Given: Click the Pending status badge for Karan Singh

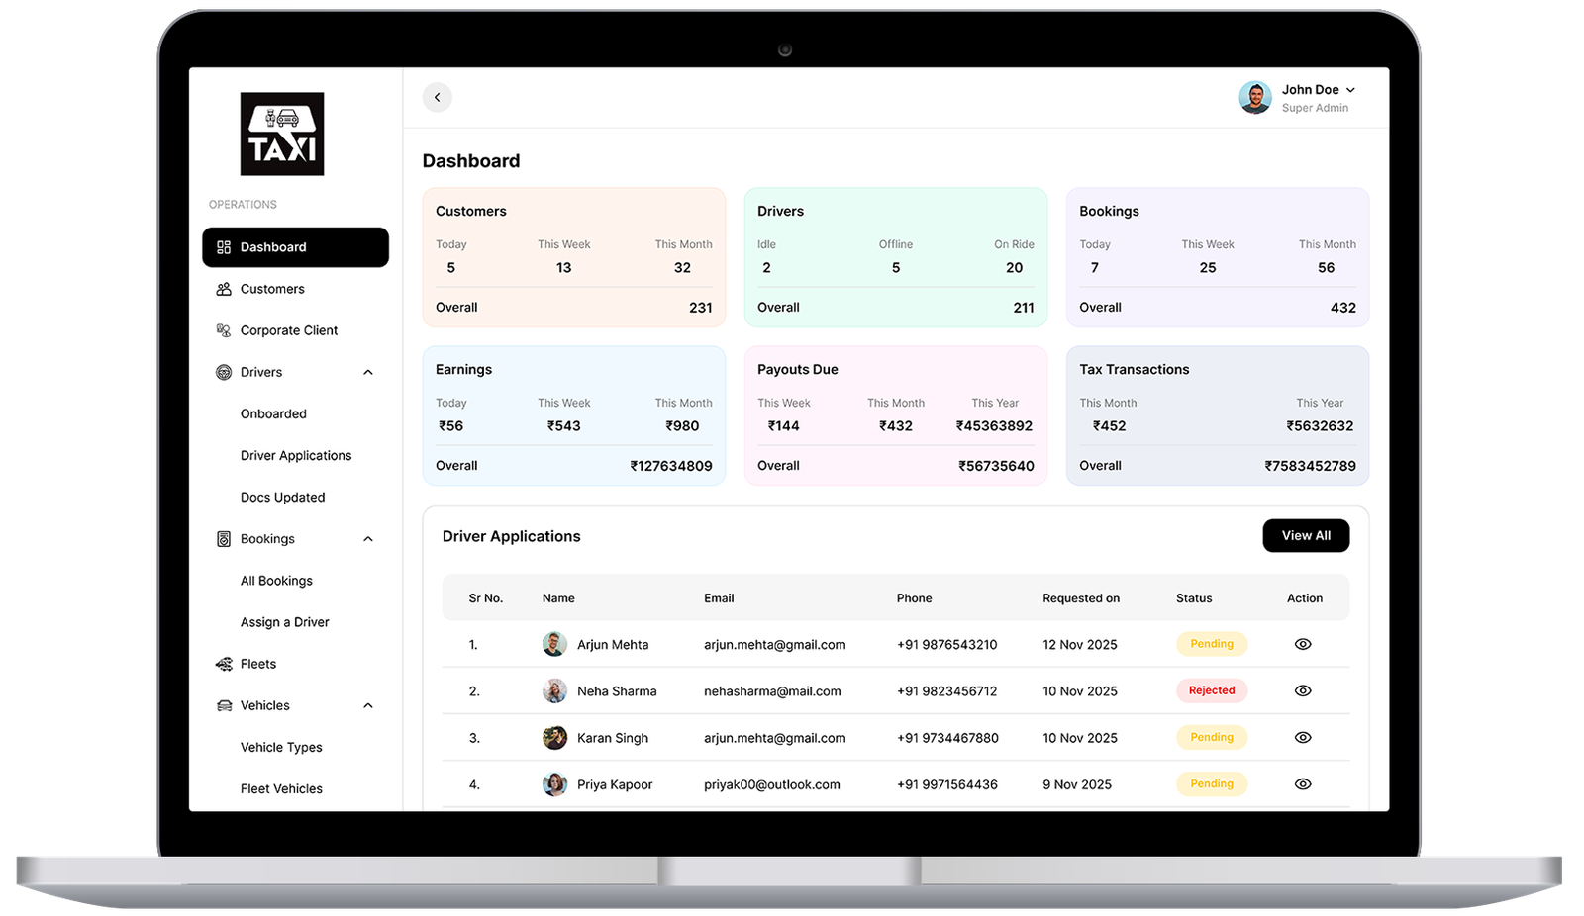Looking at the screenshot, I should pos(1212,737).
